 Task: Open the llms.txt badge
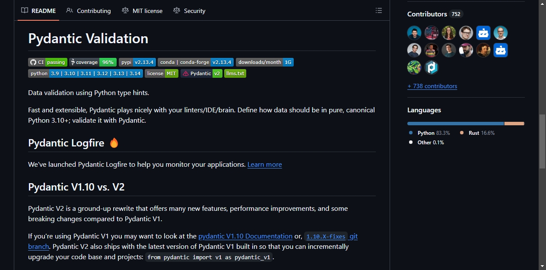(235, 73)
